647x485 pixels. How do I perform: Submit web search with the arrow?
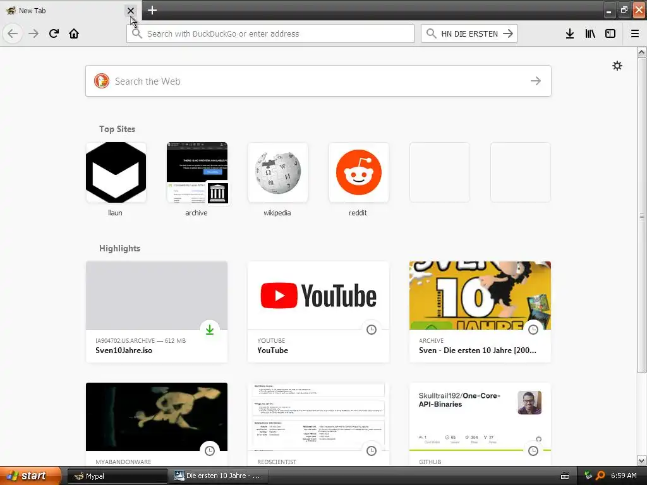coord(536,81)
